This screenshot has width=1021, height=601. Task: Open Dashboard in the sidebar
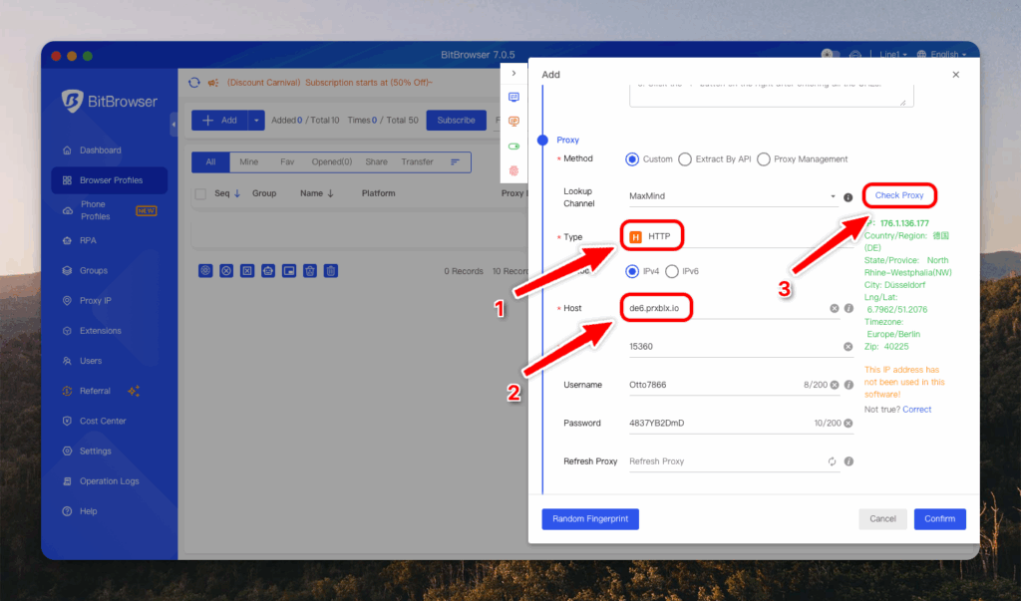pyautogui.click(x=110, y=150)
